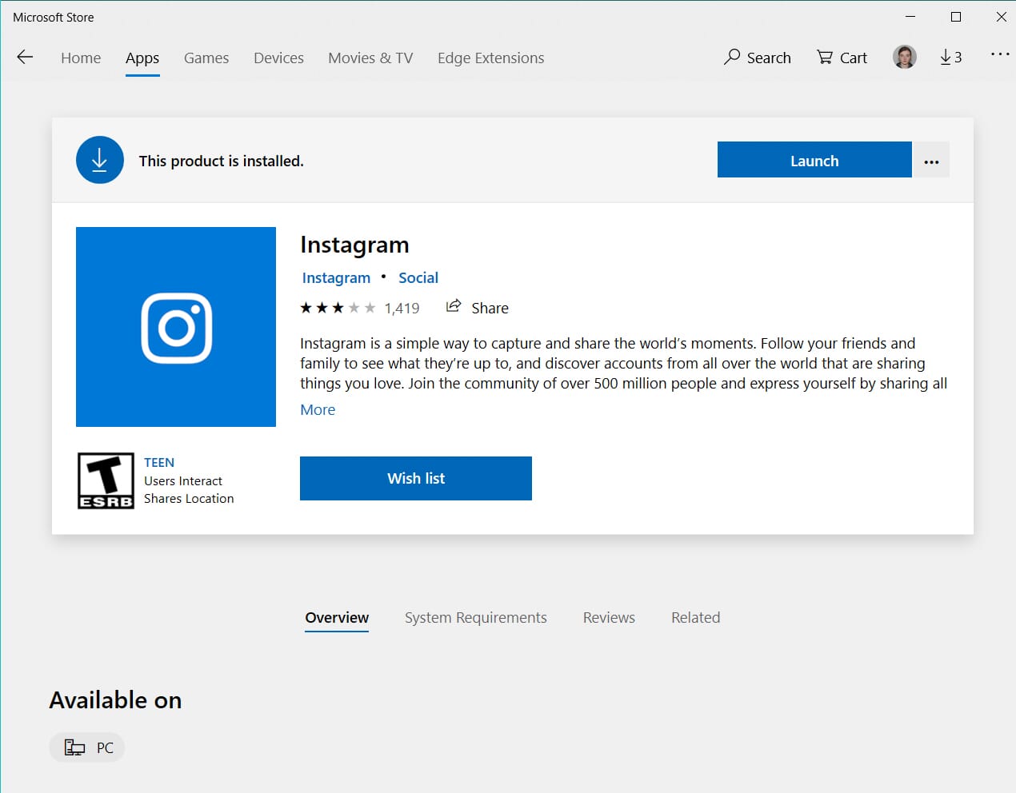
Task: Go to the Home tab
Action: click(x=81, y=58)
